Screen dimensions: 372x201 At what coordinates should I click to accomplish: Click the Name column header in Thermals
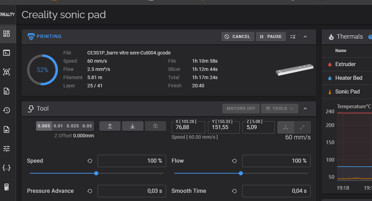[341, 51]
